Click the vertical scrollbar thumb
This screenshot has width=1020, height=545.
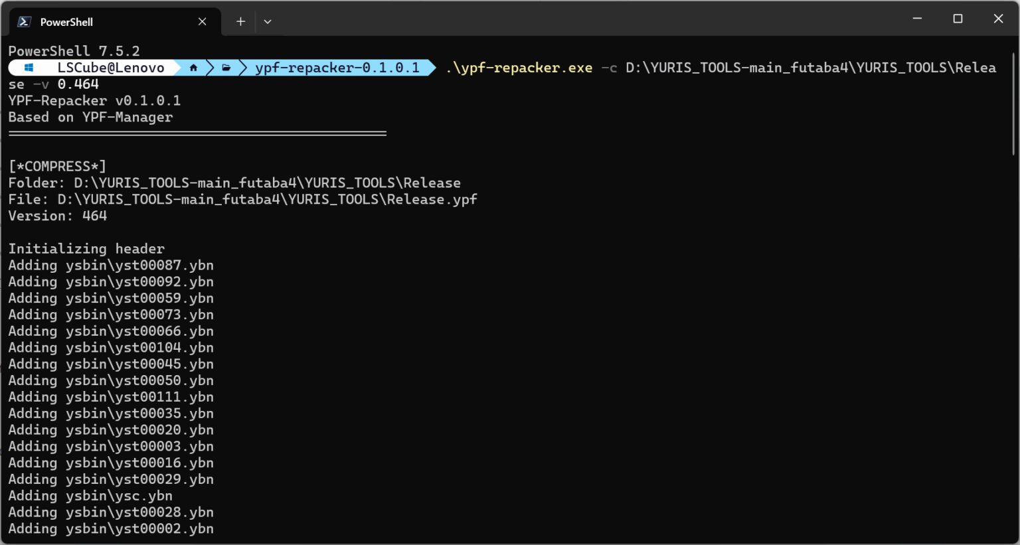click(1013, 103)
